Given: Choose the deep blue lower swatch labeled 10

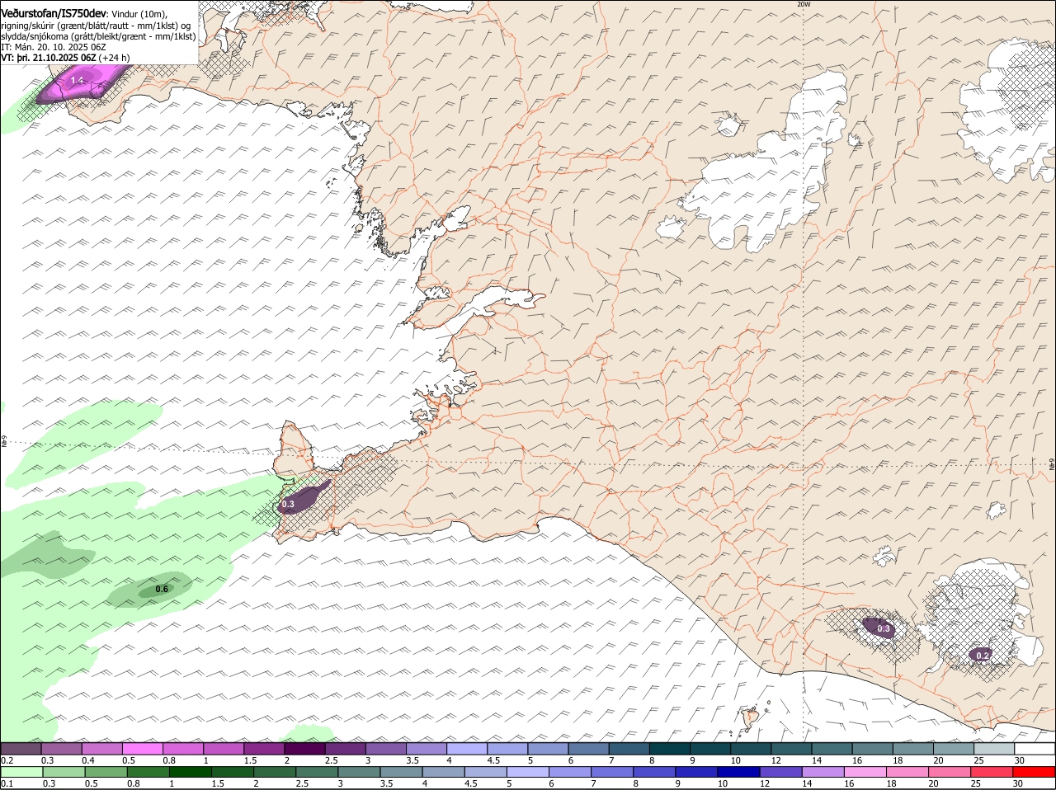Looking at the screenshot, I should [x=740, y=772].
